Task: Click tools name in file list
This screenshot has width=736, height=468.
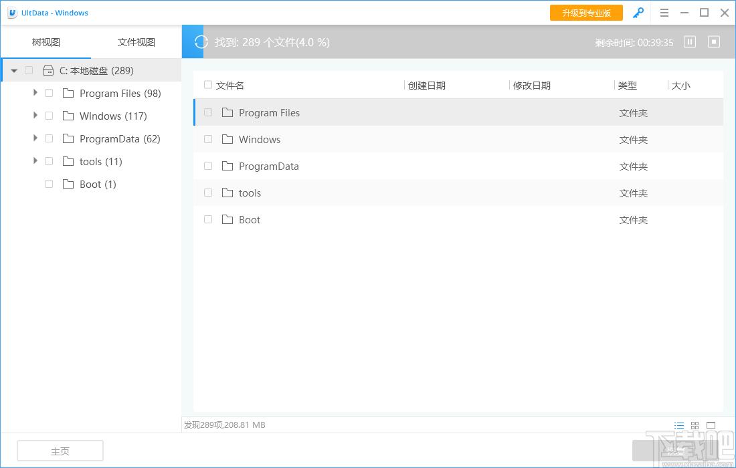Action: click(250, 193)
